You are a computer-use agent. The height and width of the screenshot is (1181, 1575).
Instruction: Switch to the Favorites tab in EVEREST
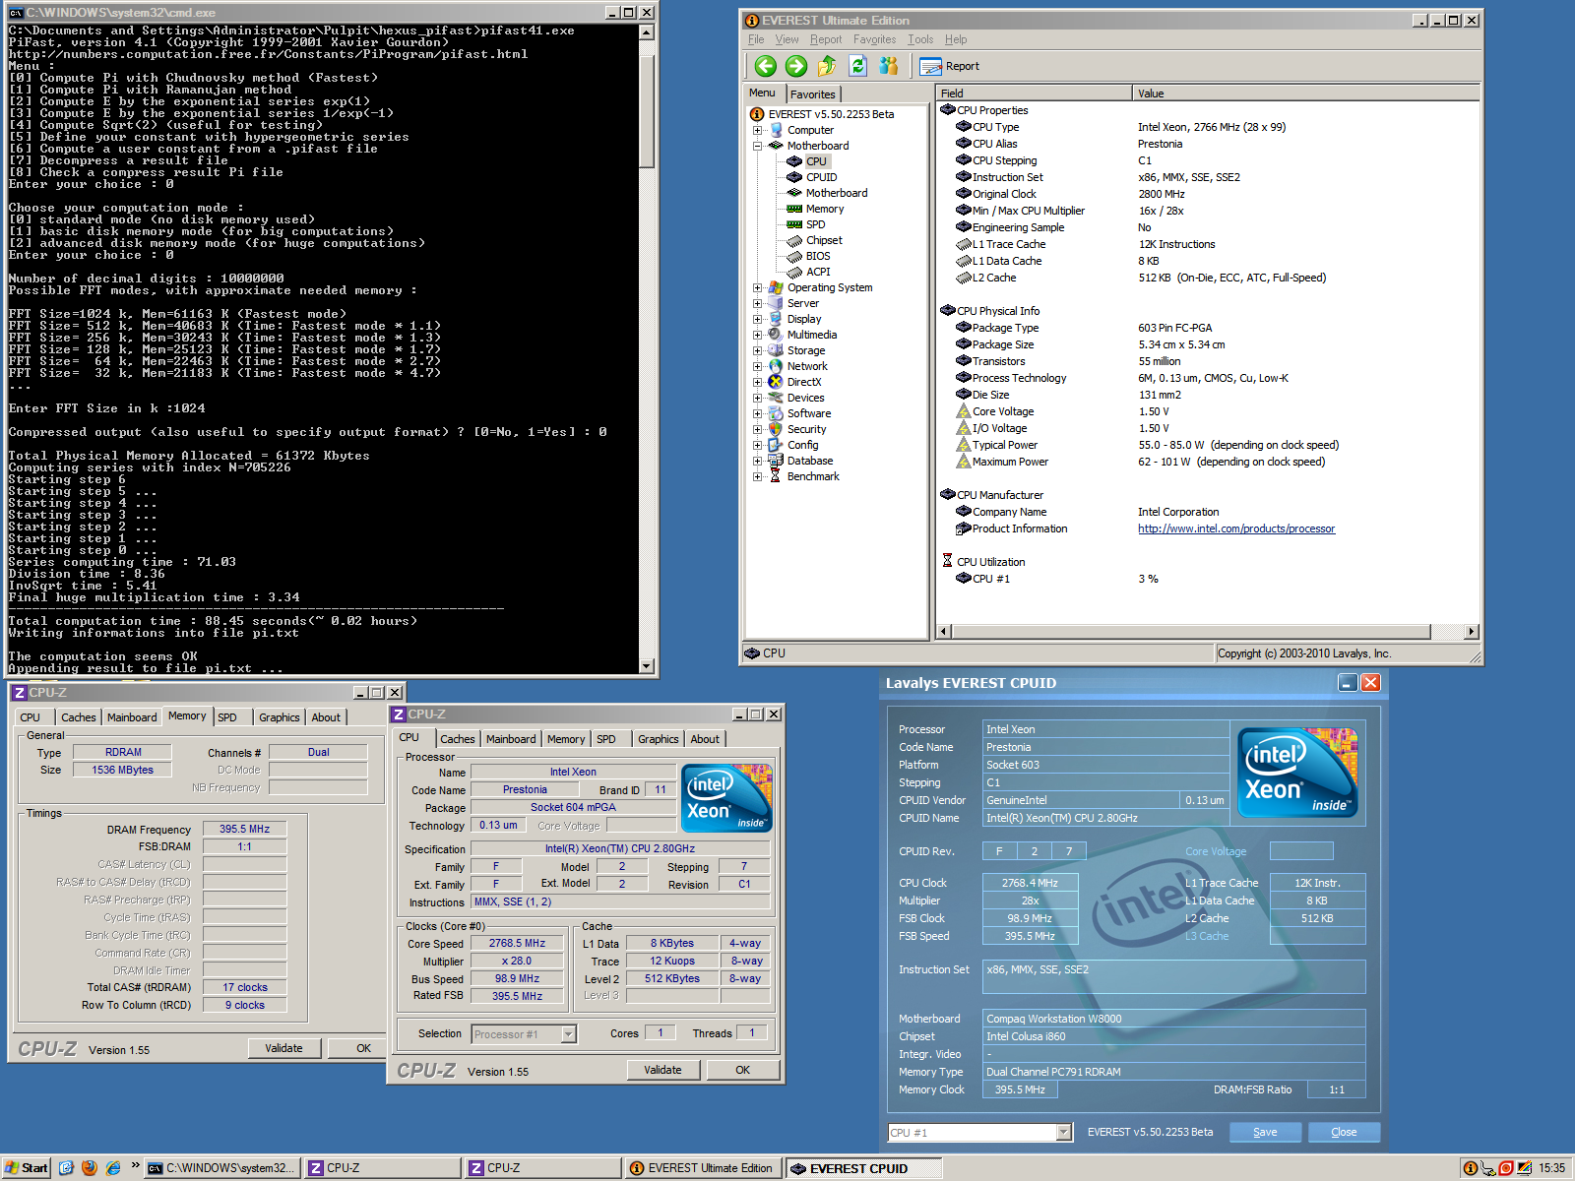pos(813,94)
